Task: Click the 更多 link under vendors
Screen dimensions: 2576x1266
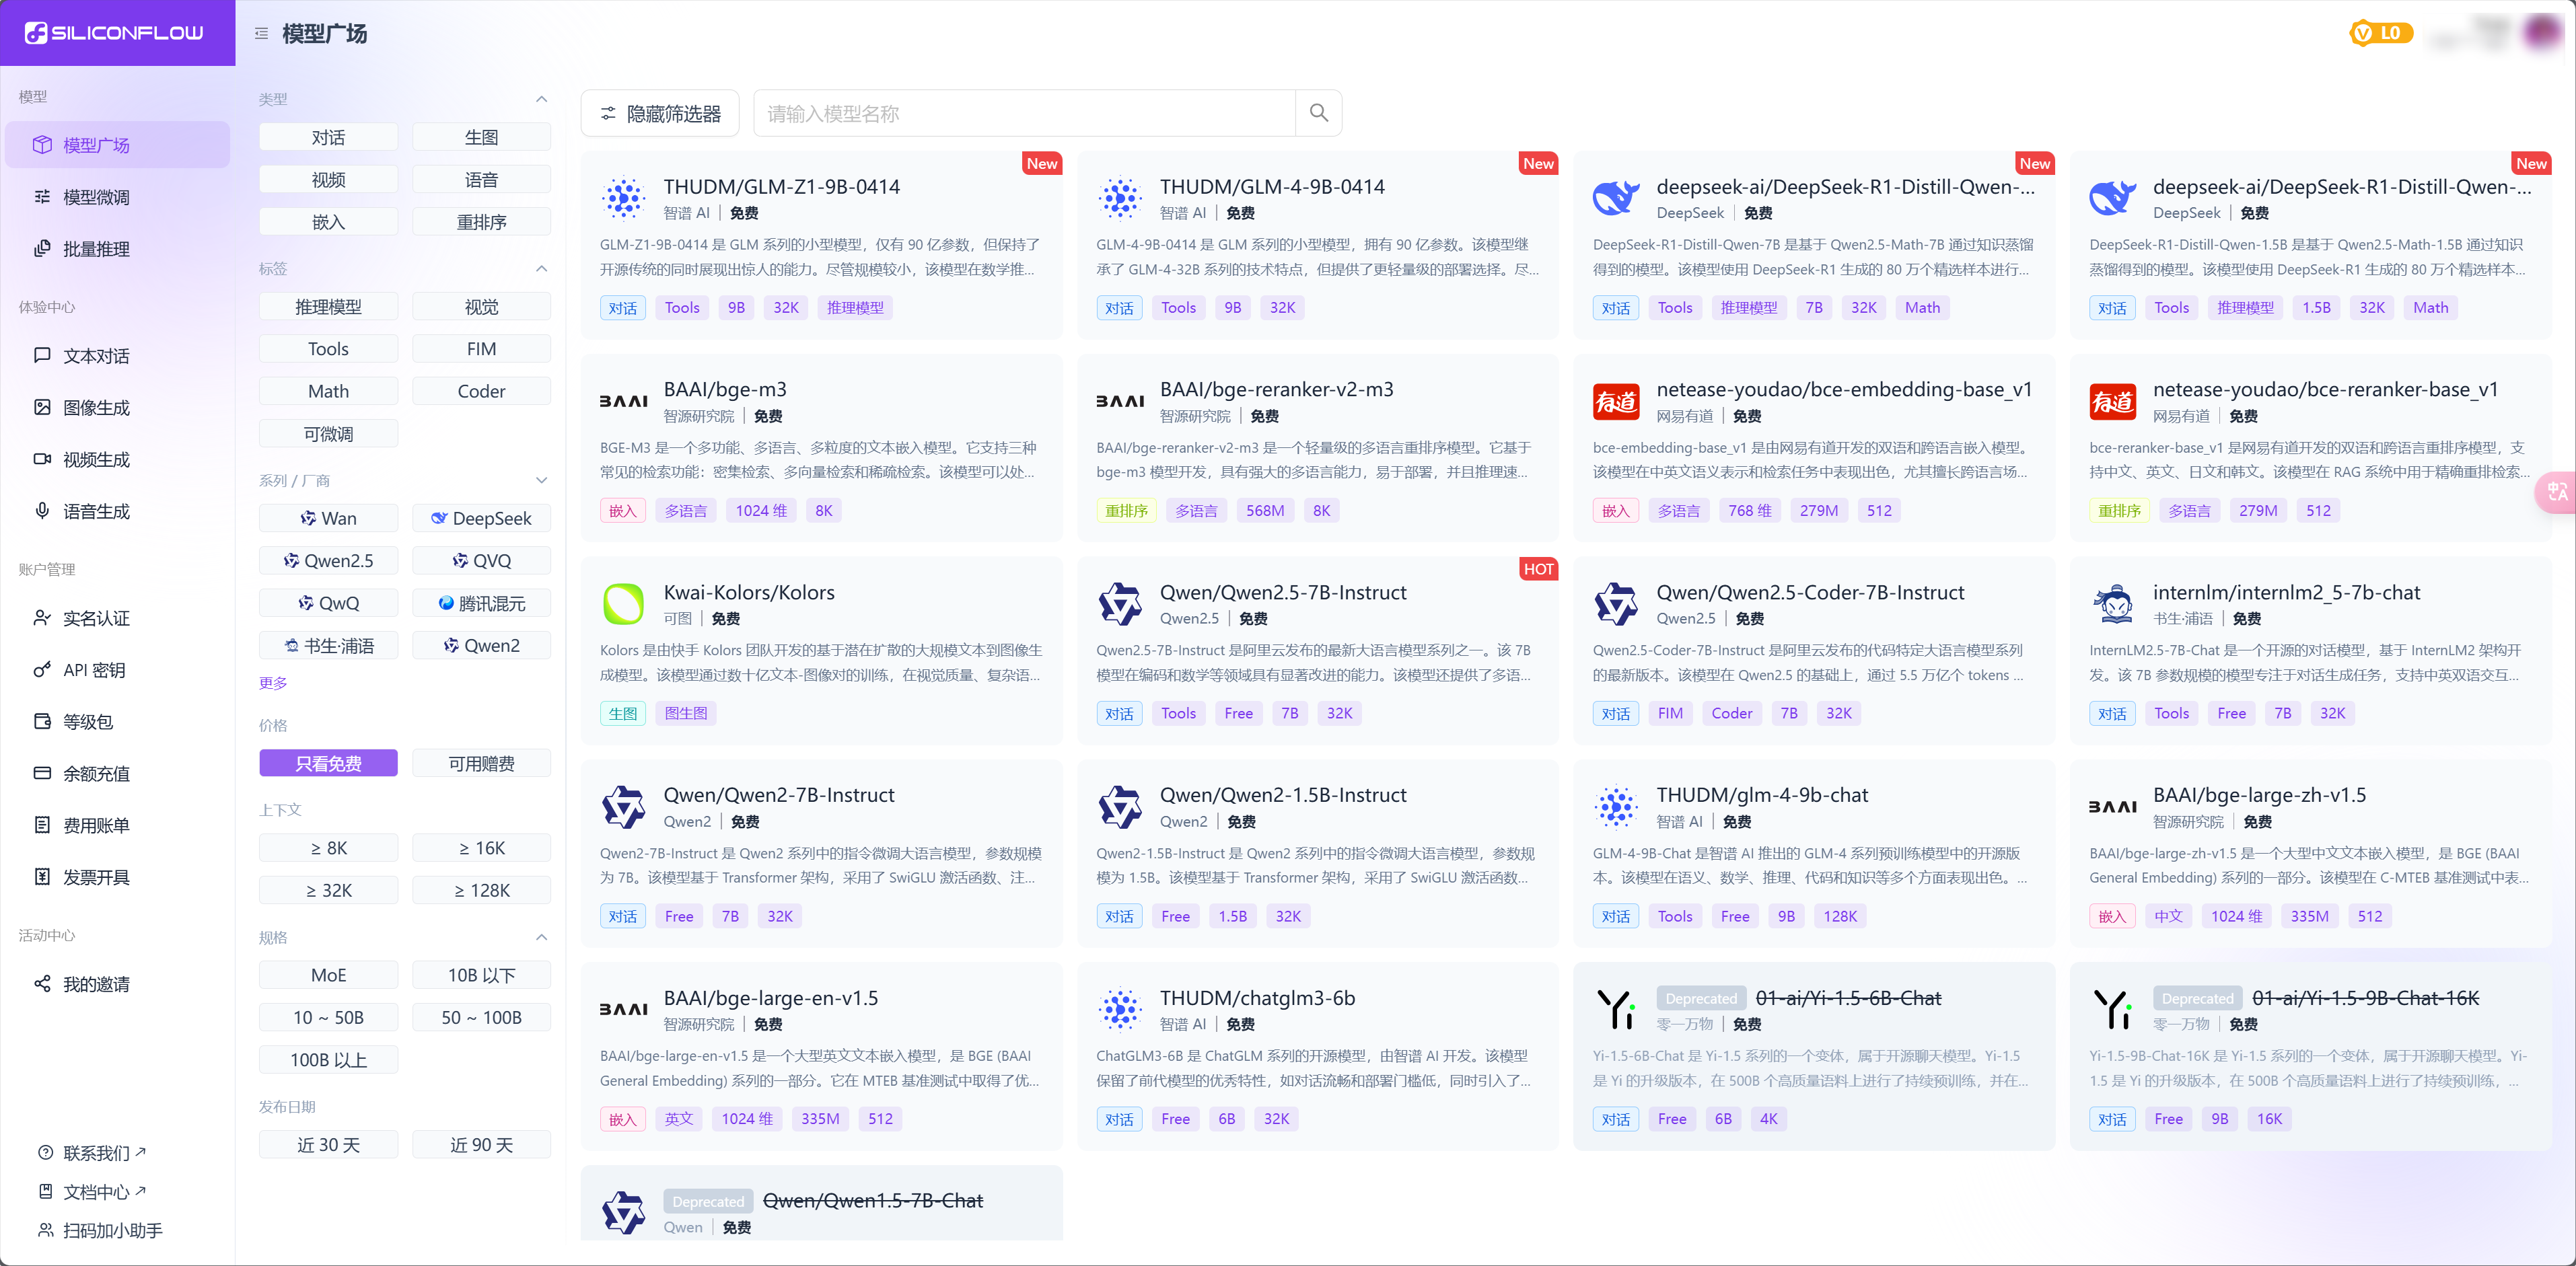Action: pyautogui.click(x=273, y=683)
